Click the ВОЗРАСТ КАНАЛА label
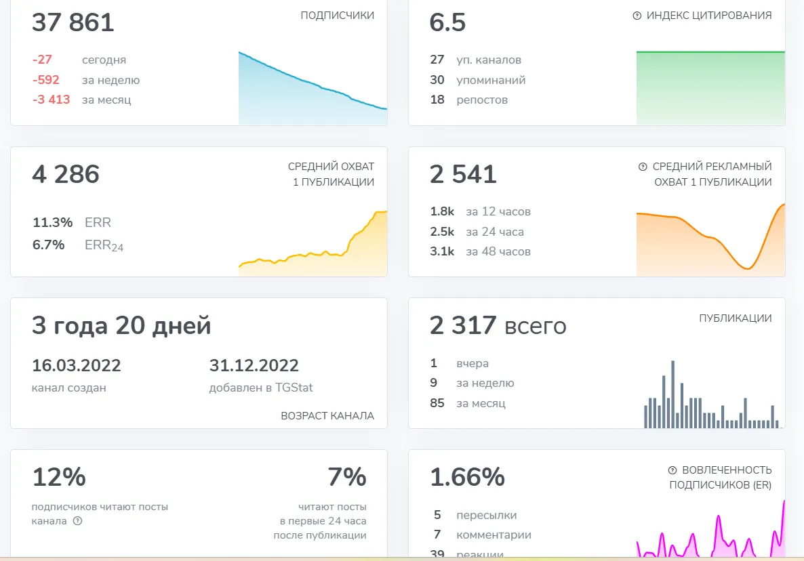Viewport: 804px width, 561px height. tap(327, 416)
